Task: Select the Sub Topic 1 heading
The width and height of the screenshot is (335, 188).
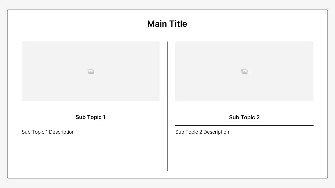Action: pyautogui.click(x=91, y=117)
